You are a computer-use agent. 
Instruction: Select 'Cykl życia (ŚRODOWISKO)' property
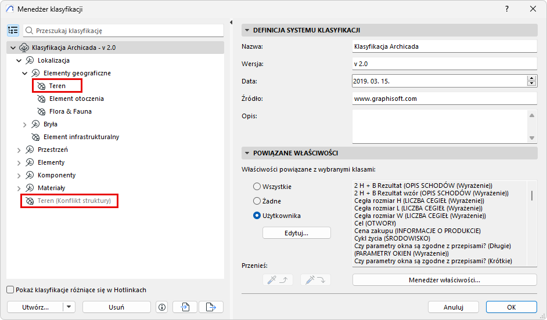click(392, 238)
